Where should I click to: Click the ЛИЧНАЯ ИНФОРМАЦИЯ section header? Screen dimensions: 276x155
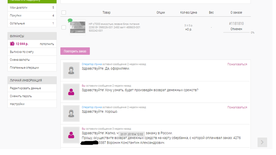pyautogui.click(x=32, y=80)
